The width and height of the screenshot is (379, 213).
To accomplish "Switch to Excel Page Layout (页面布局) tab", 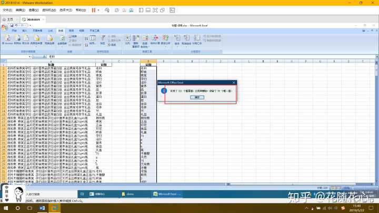I will point(37,31).
